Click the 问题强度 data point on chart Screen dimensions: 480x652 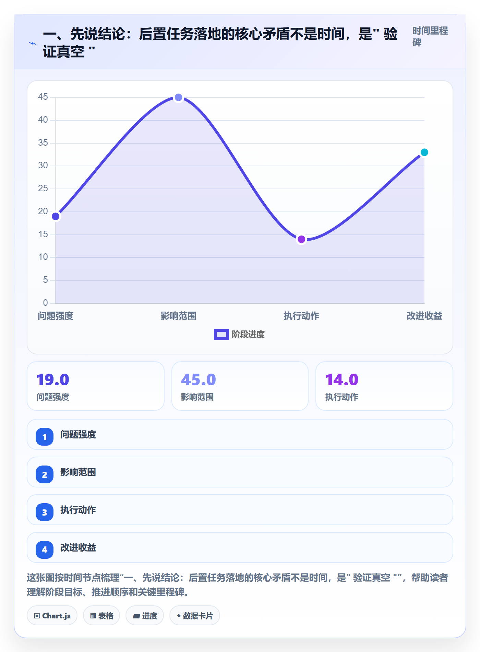(56, 216)
